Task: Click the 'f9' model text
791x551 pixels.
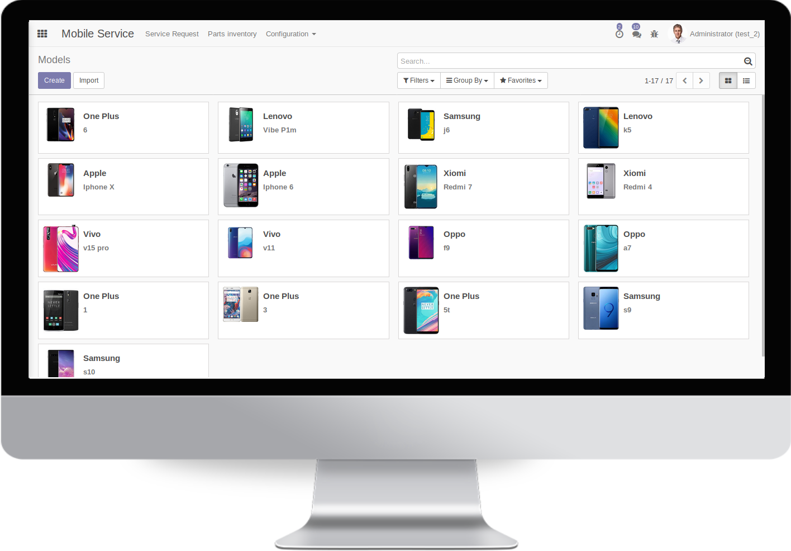Action: (x=447, y=248)
